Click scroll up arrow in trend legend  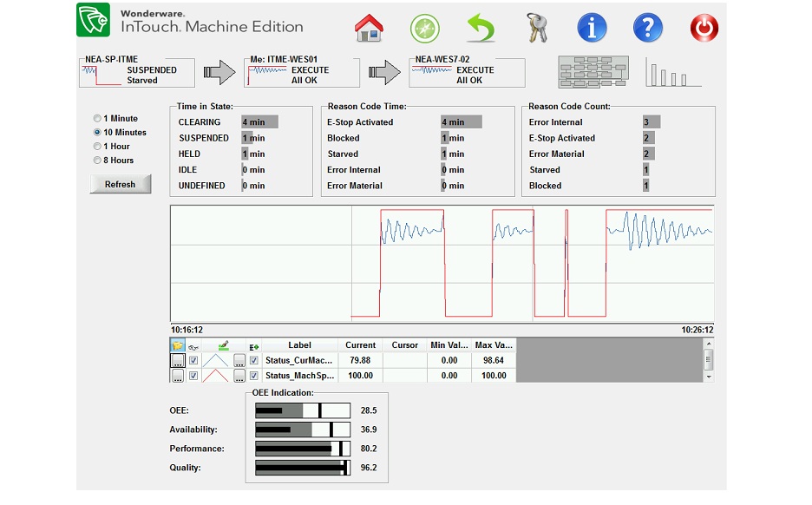pos(709,344)
